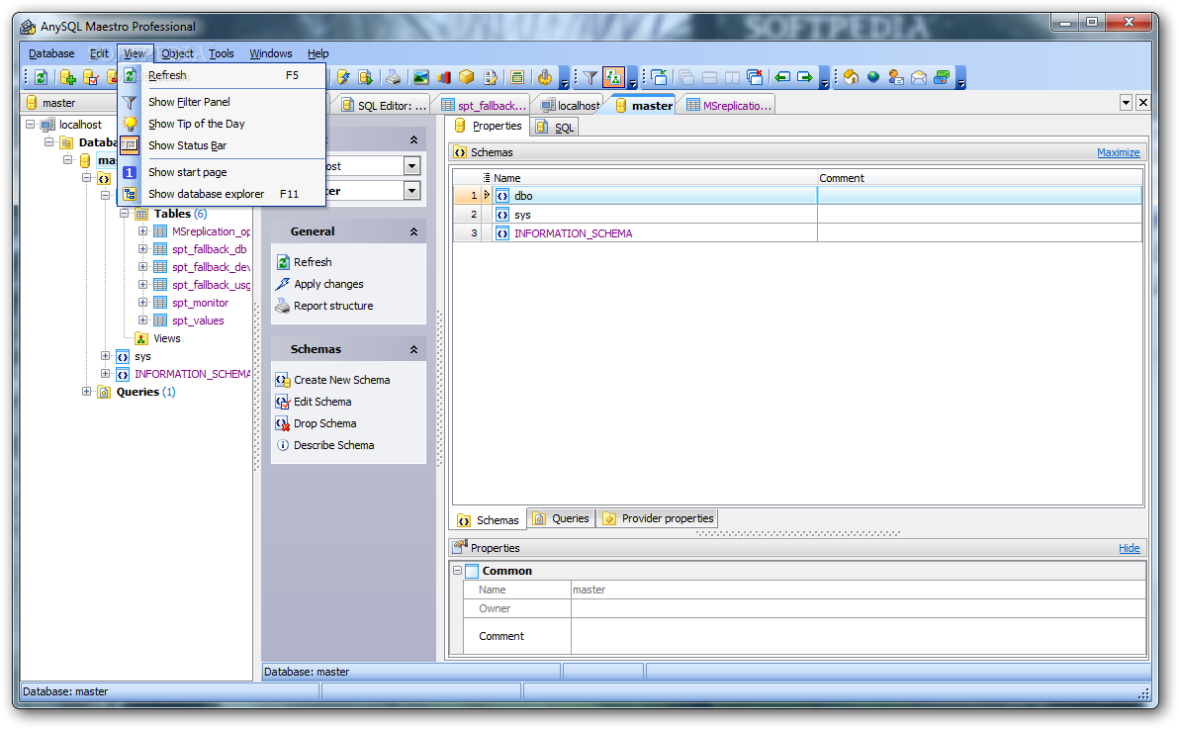
Task: Click the printer icon in toolbar
Action: click(394, 77)
